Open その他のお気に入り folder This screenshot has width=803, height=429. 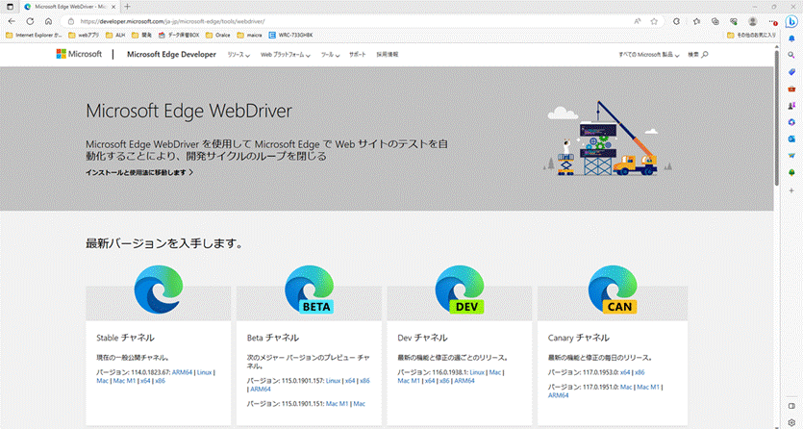coord(751,36)
